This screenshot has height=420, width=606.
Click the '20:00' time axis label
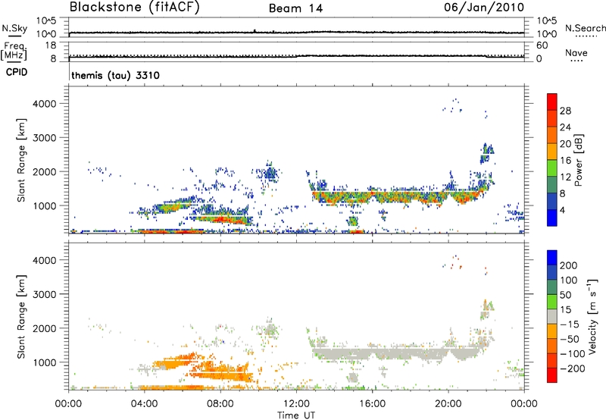(x=448, y=404)
